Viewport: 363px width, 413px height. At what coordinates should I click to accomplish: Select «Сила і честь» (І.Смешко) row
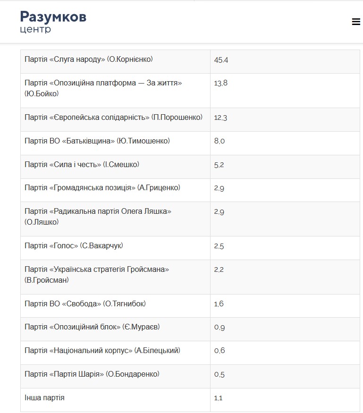click(x=190, y=167)
